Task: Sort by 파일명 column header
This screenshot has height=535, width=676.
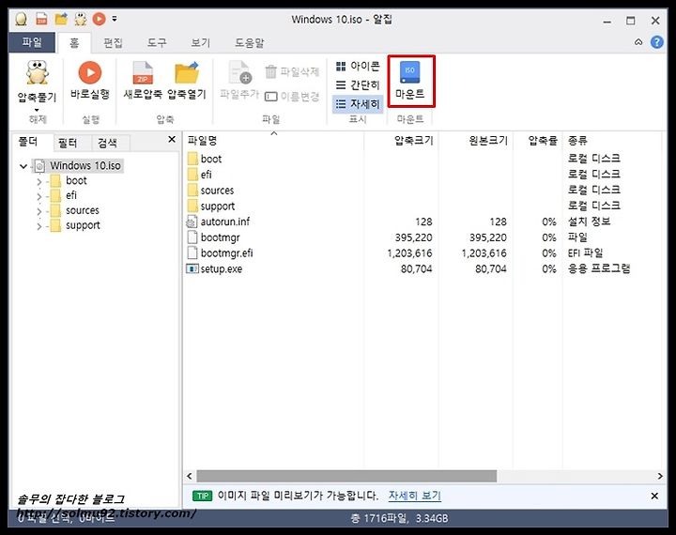Action: click(274, 141)
